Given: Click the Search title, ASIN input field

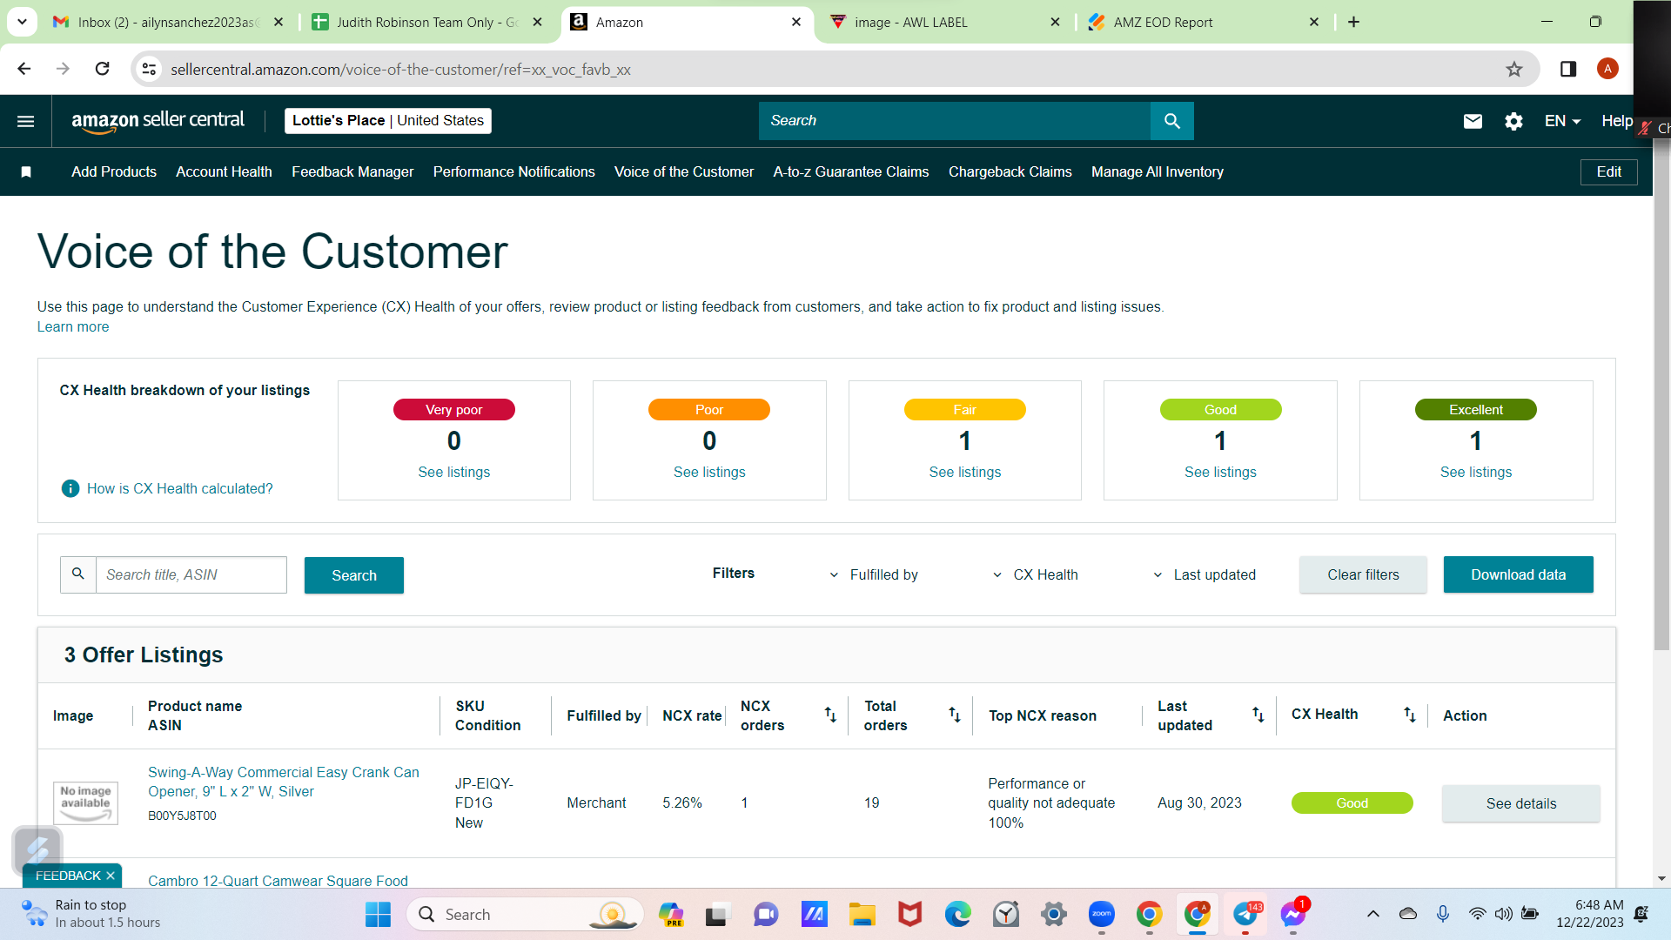Looking at the screenshot, I should (x=191, y=574).
